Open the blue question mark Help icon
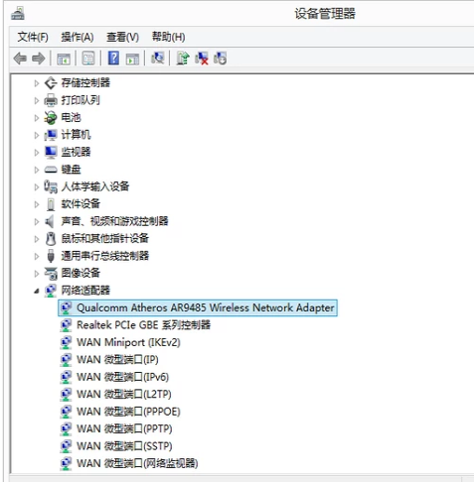The height and width of the screenshot is (482, 474). point(113,59)
